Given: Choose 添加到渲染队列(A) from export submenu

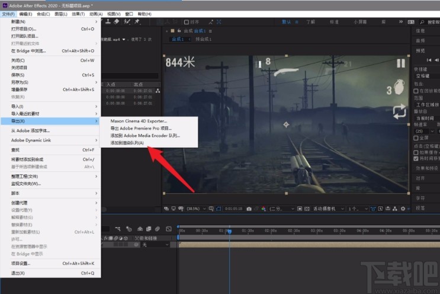Looking at the screenshot, I should pos(127,143).
